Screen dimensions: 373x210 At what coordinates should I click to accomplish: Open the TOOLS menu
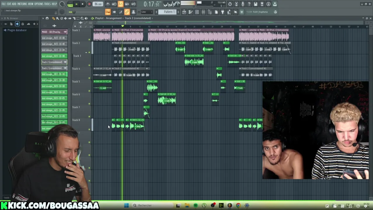coord(47,4)
